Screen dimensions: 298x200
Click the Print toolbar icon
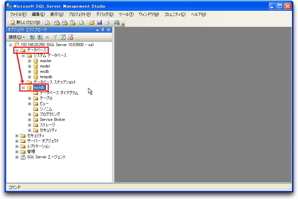click(107, 23)
